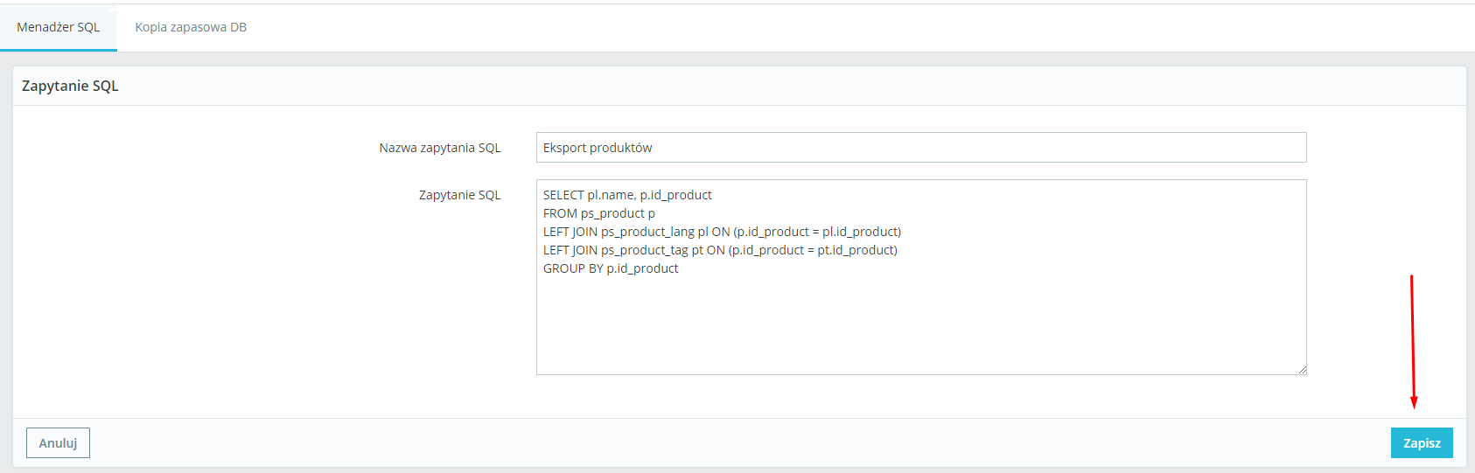The image size is (1475, 473).
Task: Click the Zapytanie SQL field label beside the textarea
Action: (459, 195)
